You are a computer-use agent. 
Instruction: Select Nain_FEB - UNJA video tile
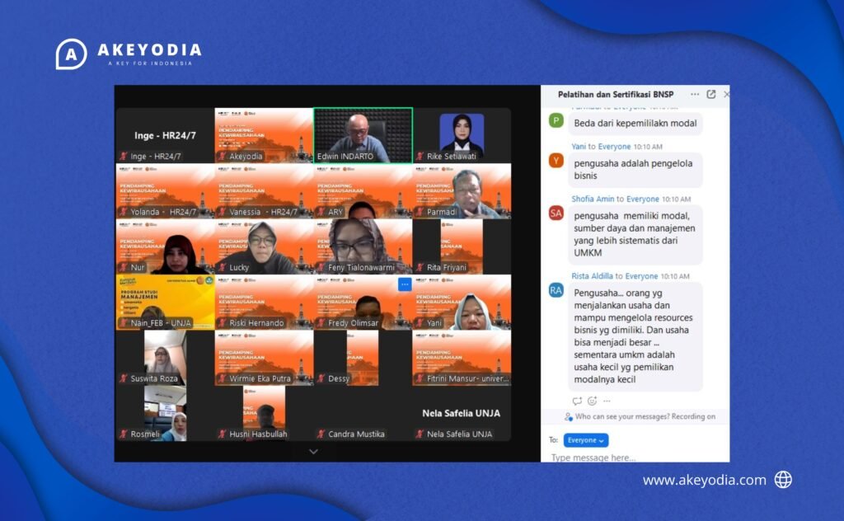165,302
